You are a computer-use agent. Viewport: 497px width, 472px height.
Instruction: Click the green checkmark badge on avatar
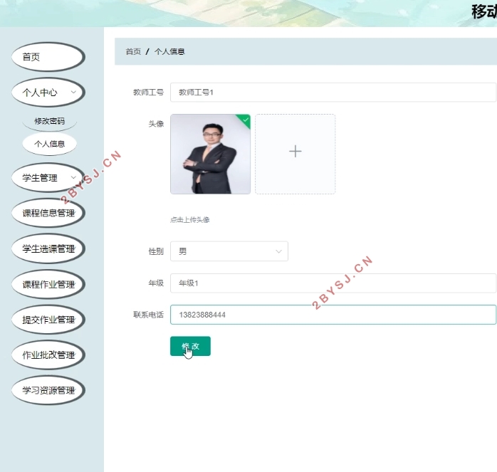click(245, 120)
